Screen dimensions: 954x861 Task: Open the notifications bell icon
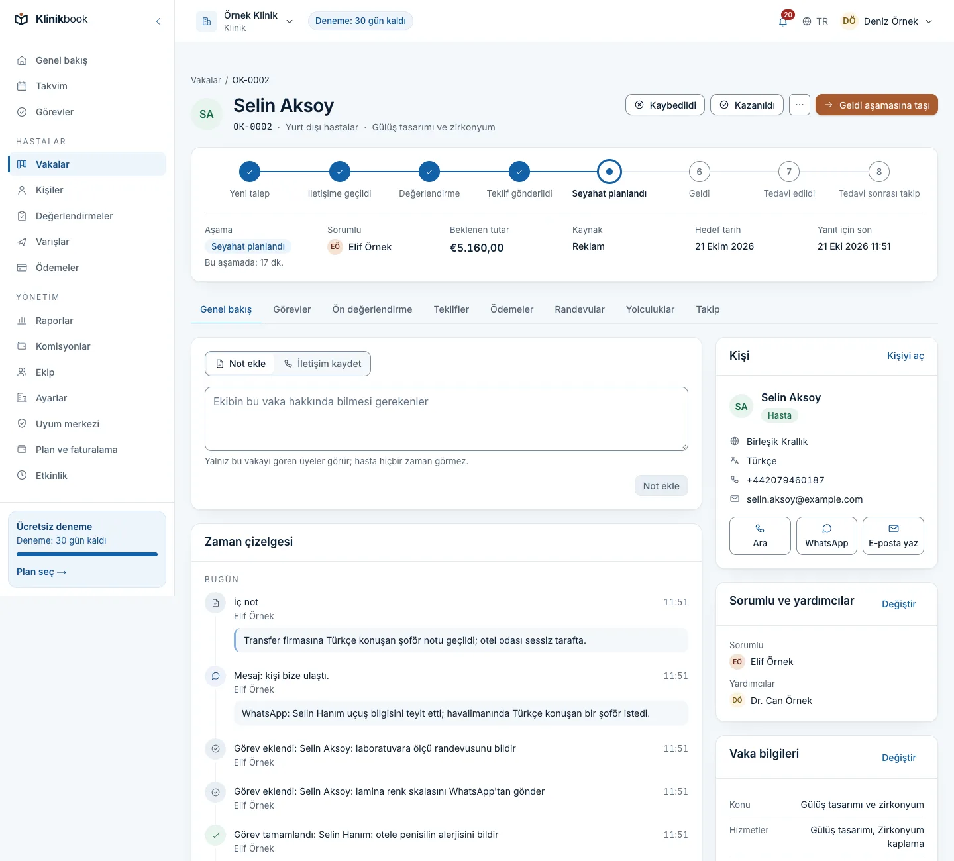point(783,21)
